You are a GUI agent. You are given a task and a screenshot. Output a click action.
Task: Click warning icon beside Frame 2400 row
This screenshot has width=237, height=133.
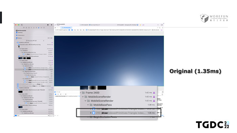tap(154, 93)
